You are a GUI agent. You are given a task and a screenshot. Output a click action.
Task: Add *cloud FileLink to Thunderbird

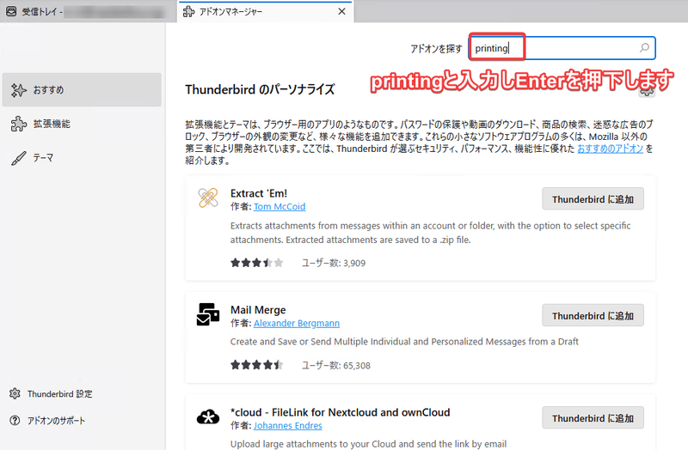coord(593,418)
